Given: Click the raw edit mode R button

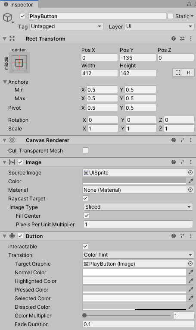Looking at the screenshot, I should (x=189, y=73).
